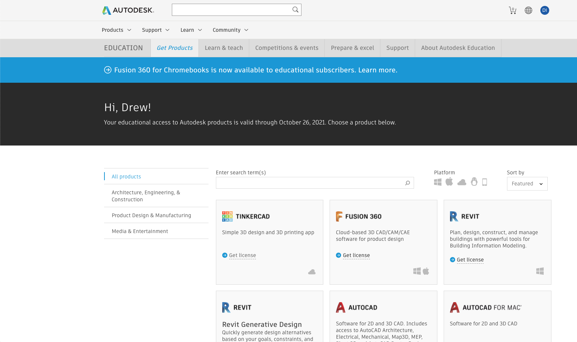
Task: Select Media & Entertainment category
Action: coord(140,231)
